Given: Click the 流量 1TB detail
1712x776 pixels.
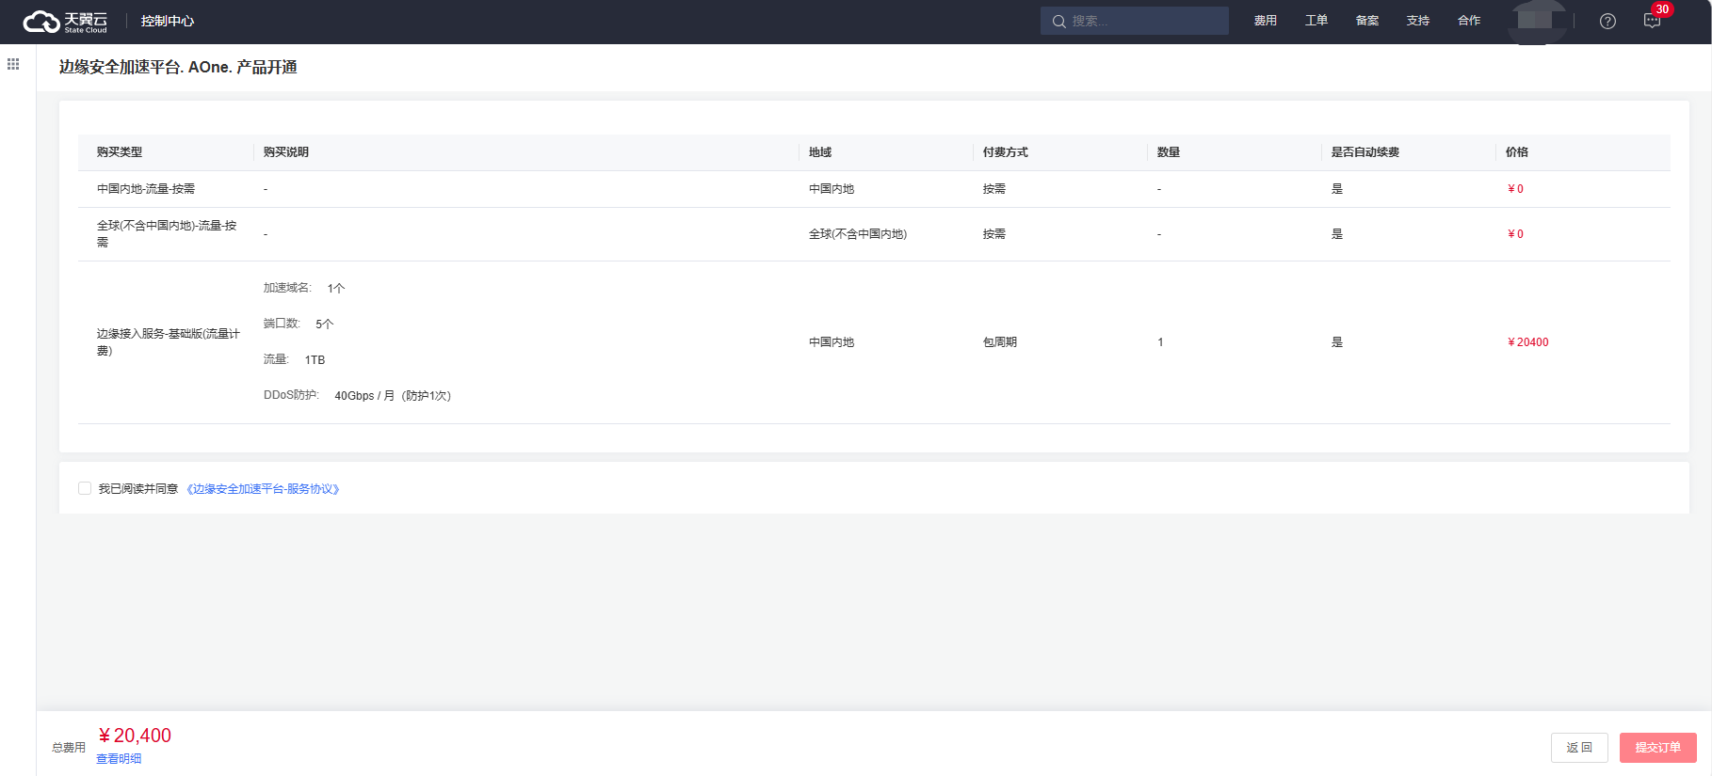Looking at the screenshot, I should point(294,359).
